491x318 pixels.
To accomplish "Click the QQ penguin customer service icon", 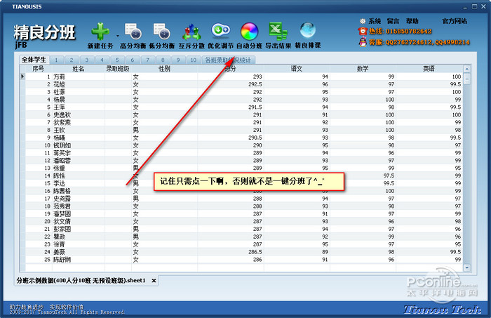I will [x=363, y=41].
